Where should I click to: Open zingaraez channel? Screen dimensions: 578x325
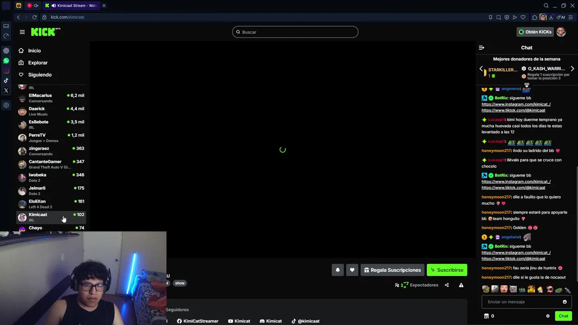(x=51, y=151)
